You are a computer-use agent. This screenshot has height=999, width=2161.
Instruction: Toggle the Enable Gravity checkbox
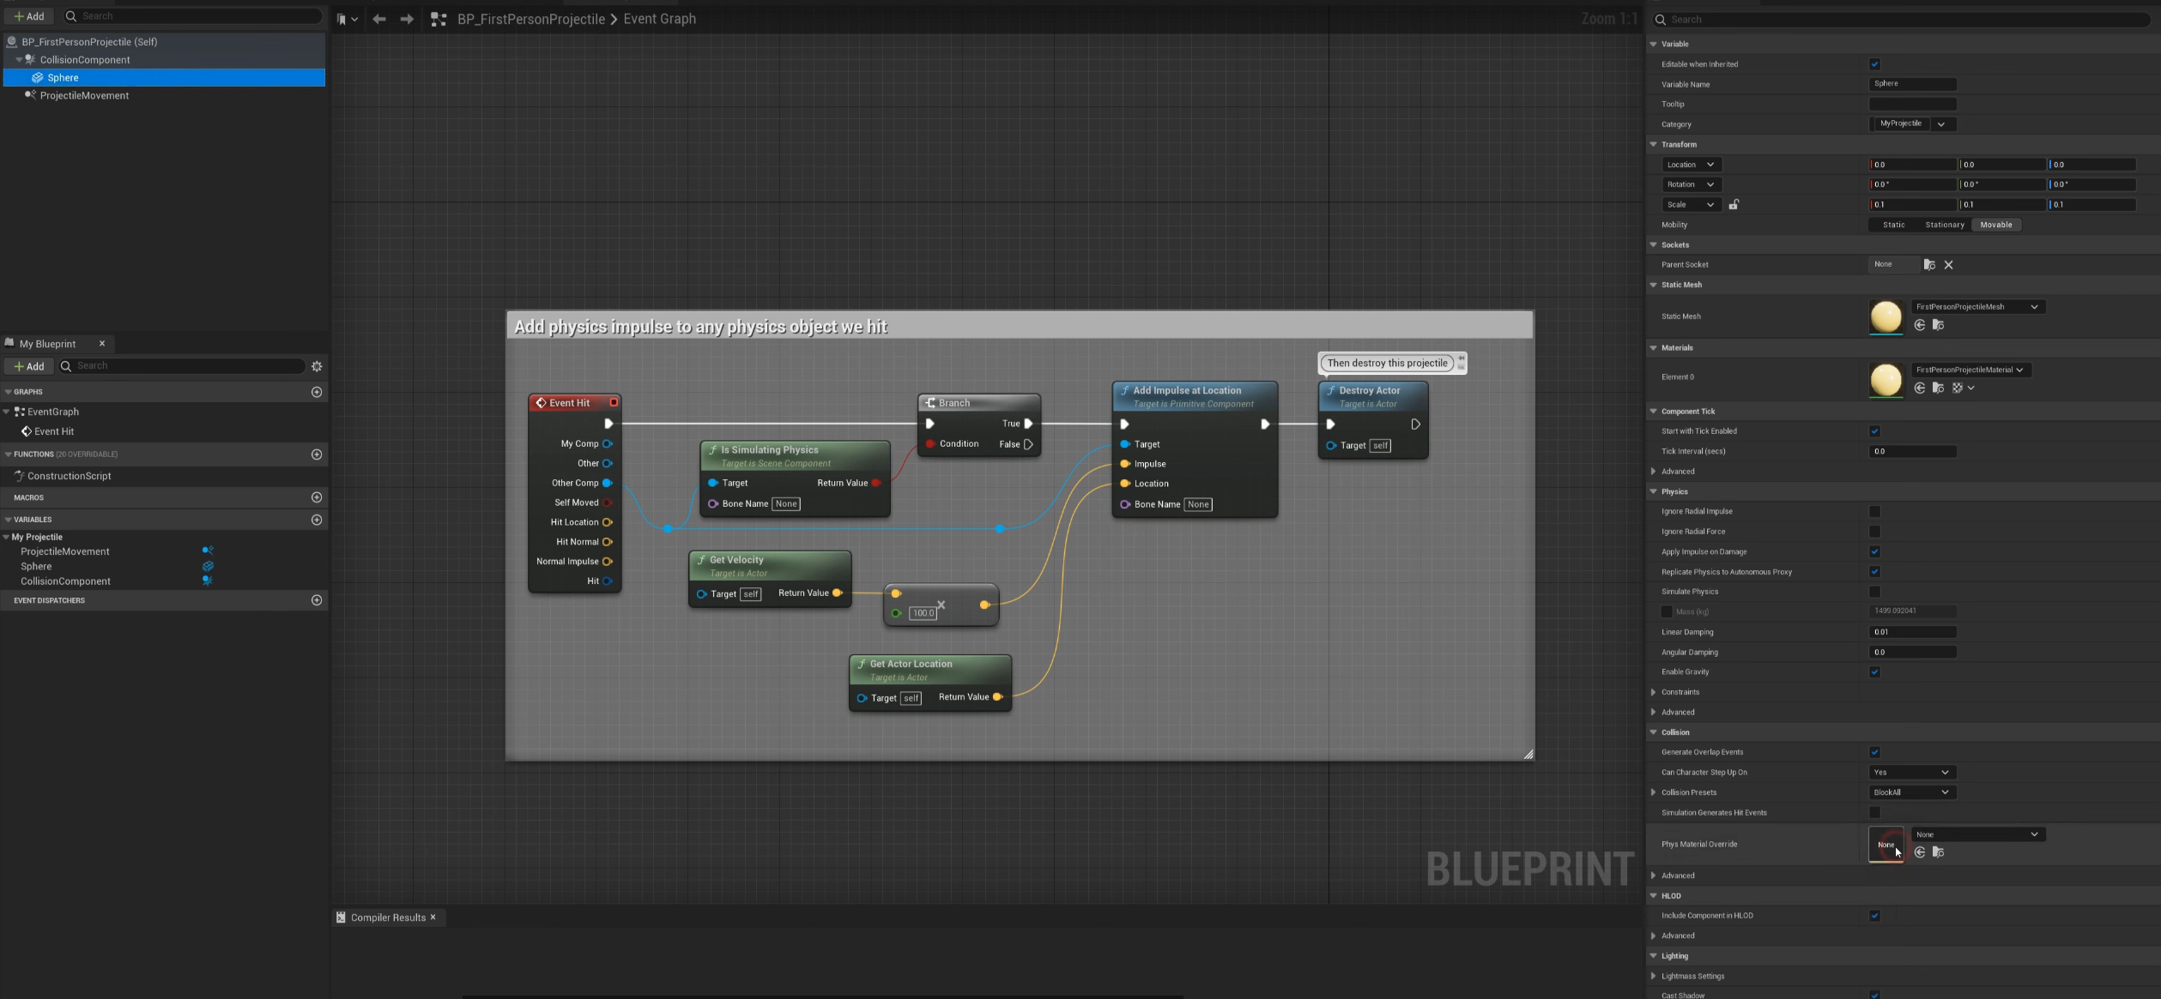pyautogui.click(x=1874, y=672)
